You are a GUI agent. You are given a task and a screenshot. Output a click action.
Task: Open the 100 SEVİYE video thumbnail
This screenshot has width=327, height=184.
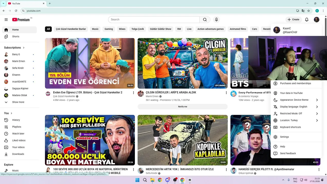point(90,140)
